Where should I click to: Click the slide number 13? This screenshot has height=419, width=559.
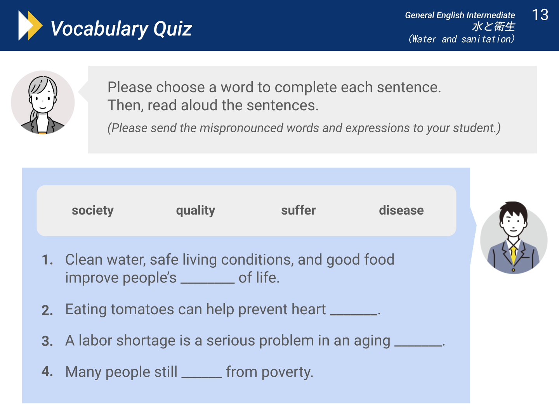click(x=540, y=15)
